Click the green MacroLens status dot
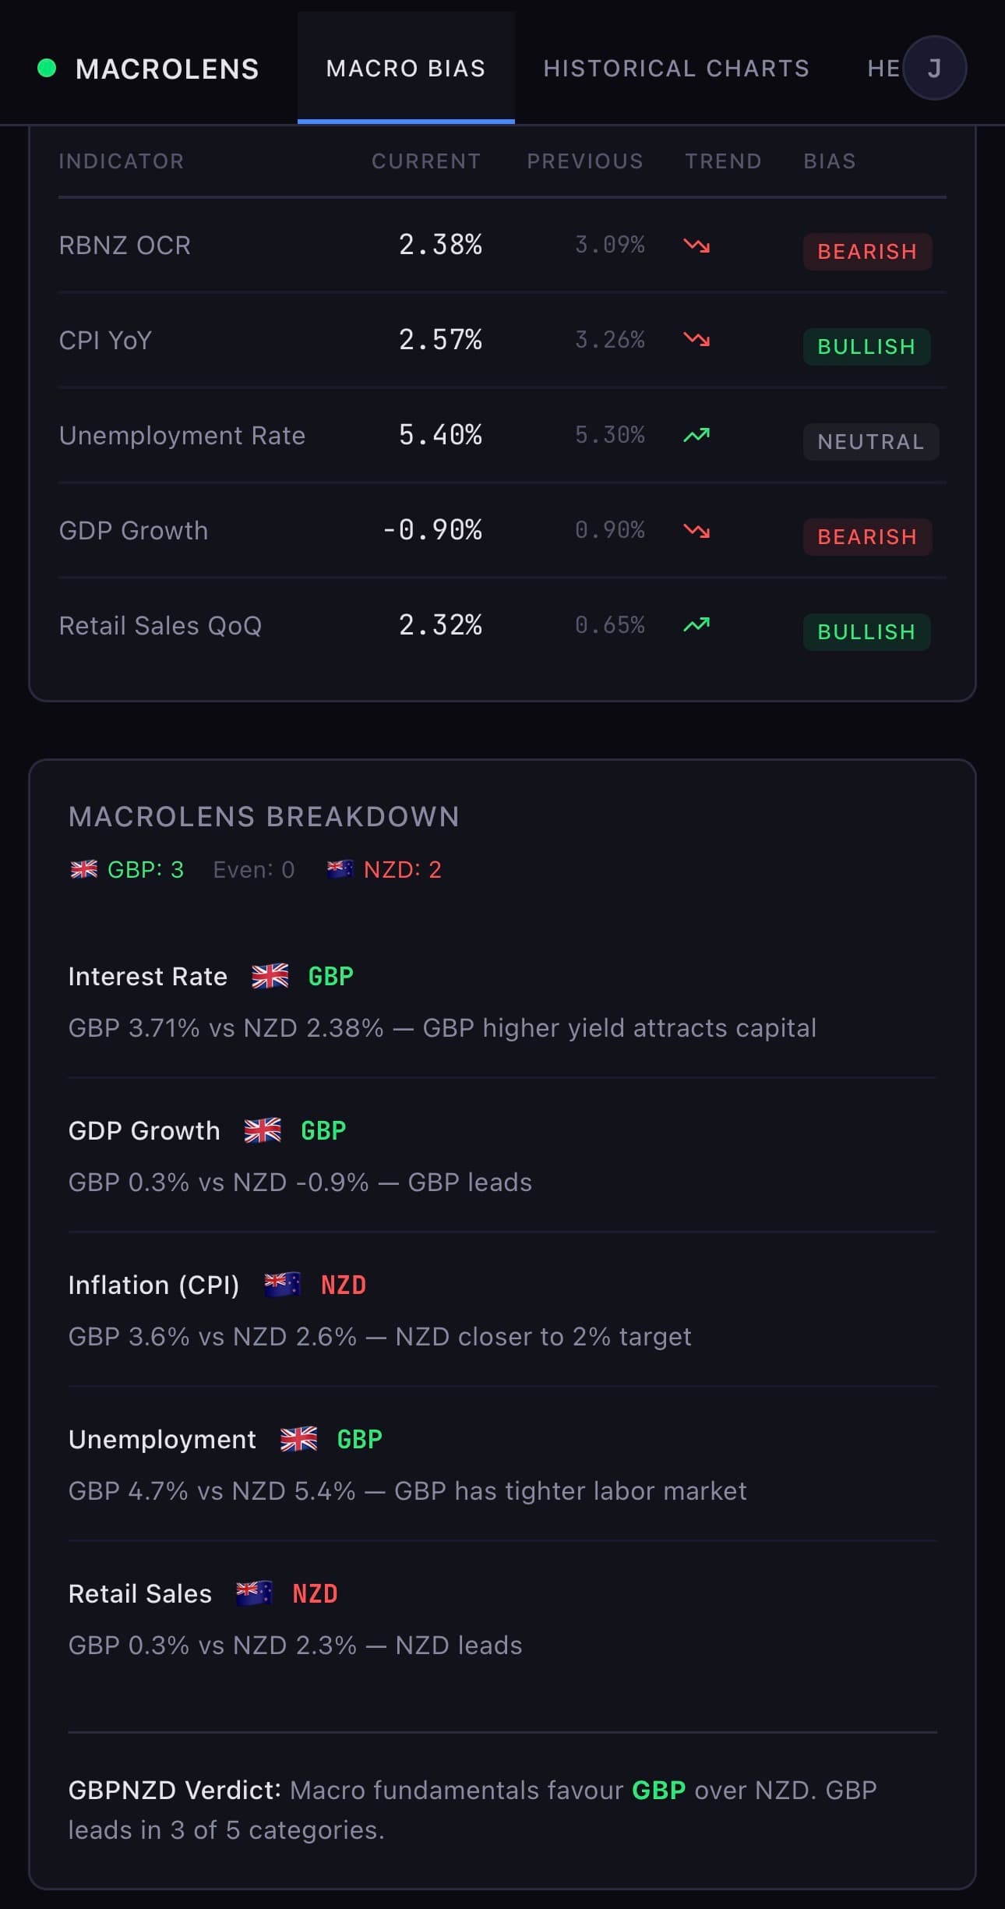 47,69
